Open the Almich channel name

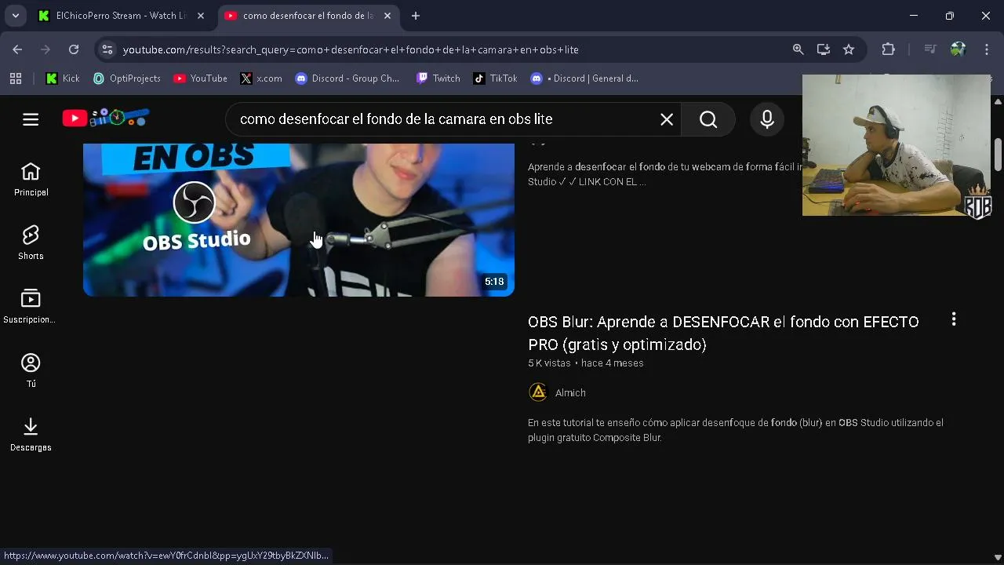point(570,392)
